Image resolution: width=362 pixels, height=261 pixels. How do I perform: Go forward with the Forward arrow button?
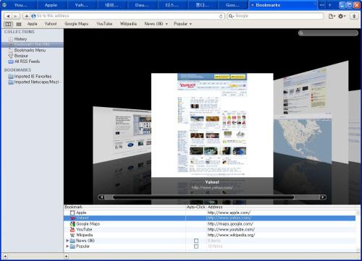(x=15, y=16)
